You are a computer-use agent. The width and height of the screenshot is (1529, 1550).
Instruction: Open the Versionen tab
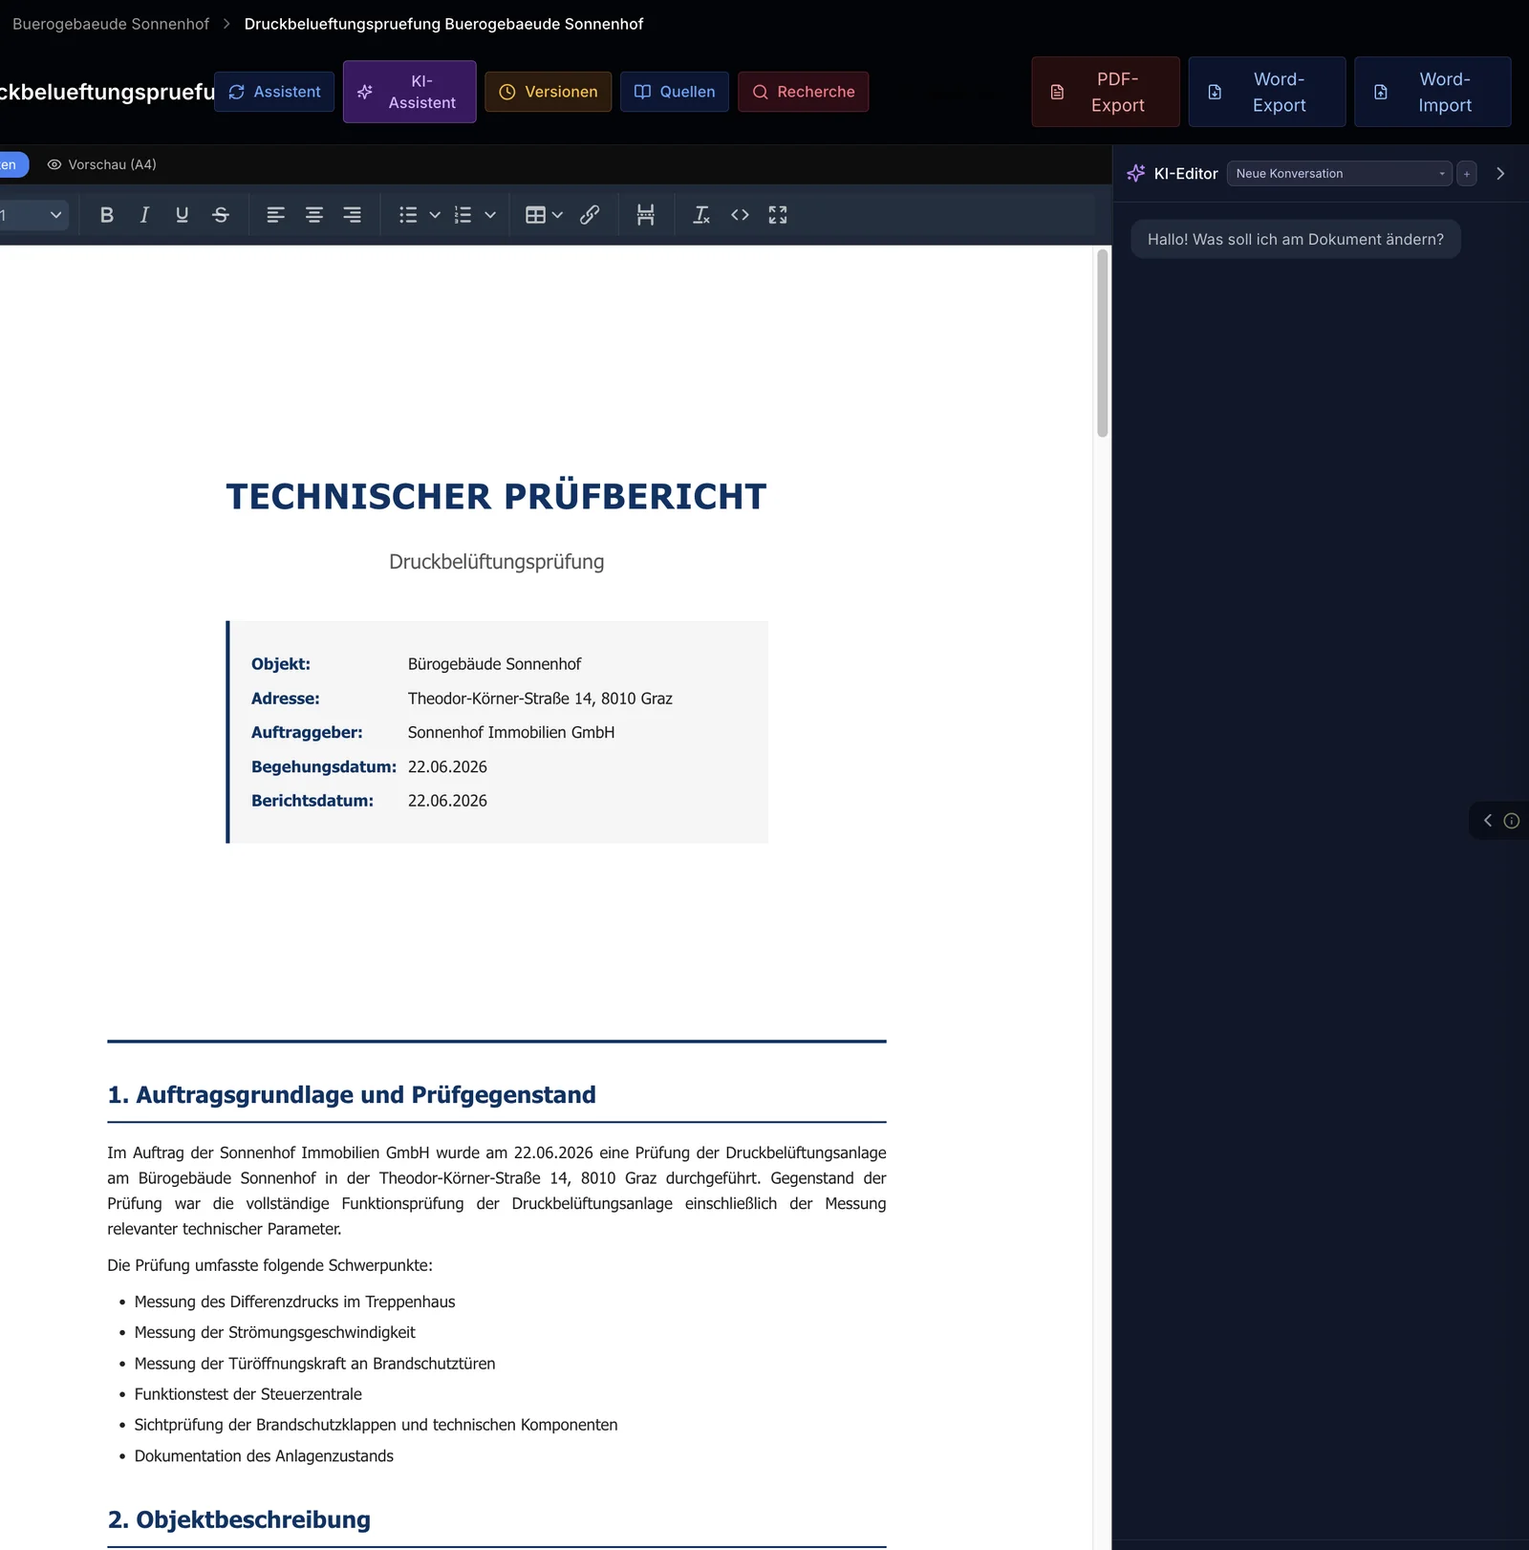click(549, 92)
